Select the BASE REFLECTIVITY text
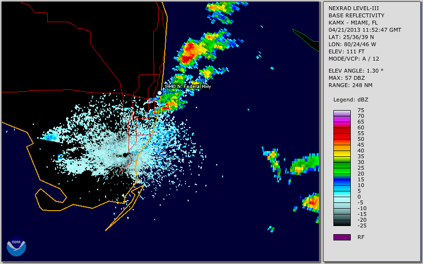Screen dimensions: 423x264 point(357,15)
